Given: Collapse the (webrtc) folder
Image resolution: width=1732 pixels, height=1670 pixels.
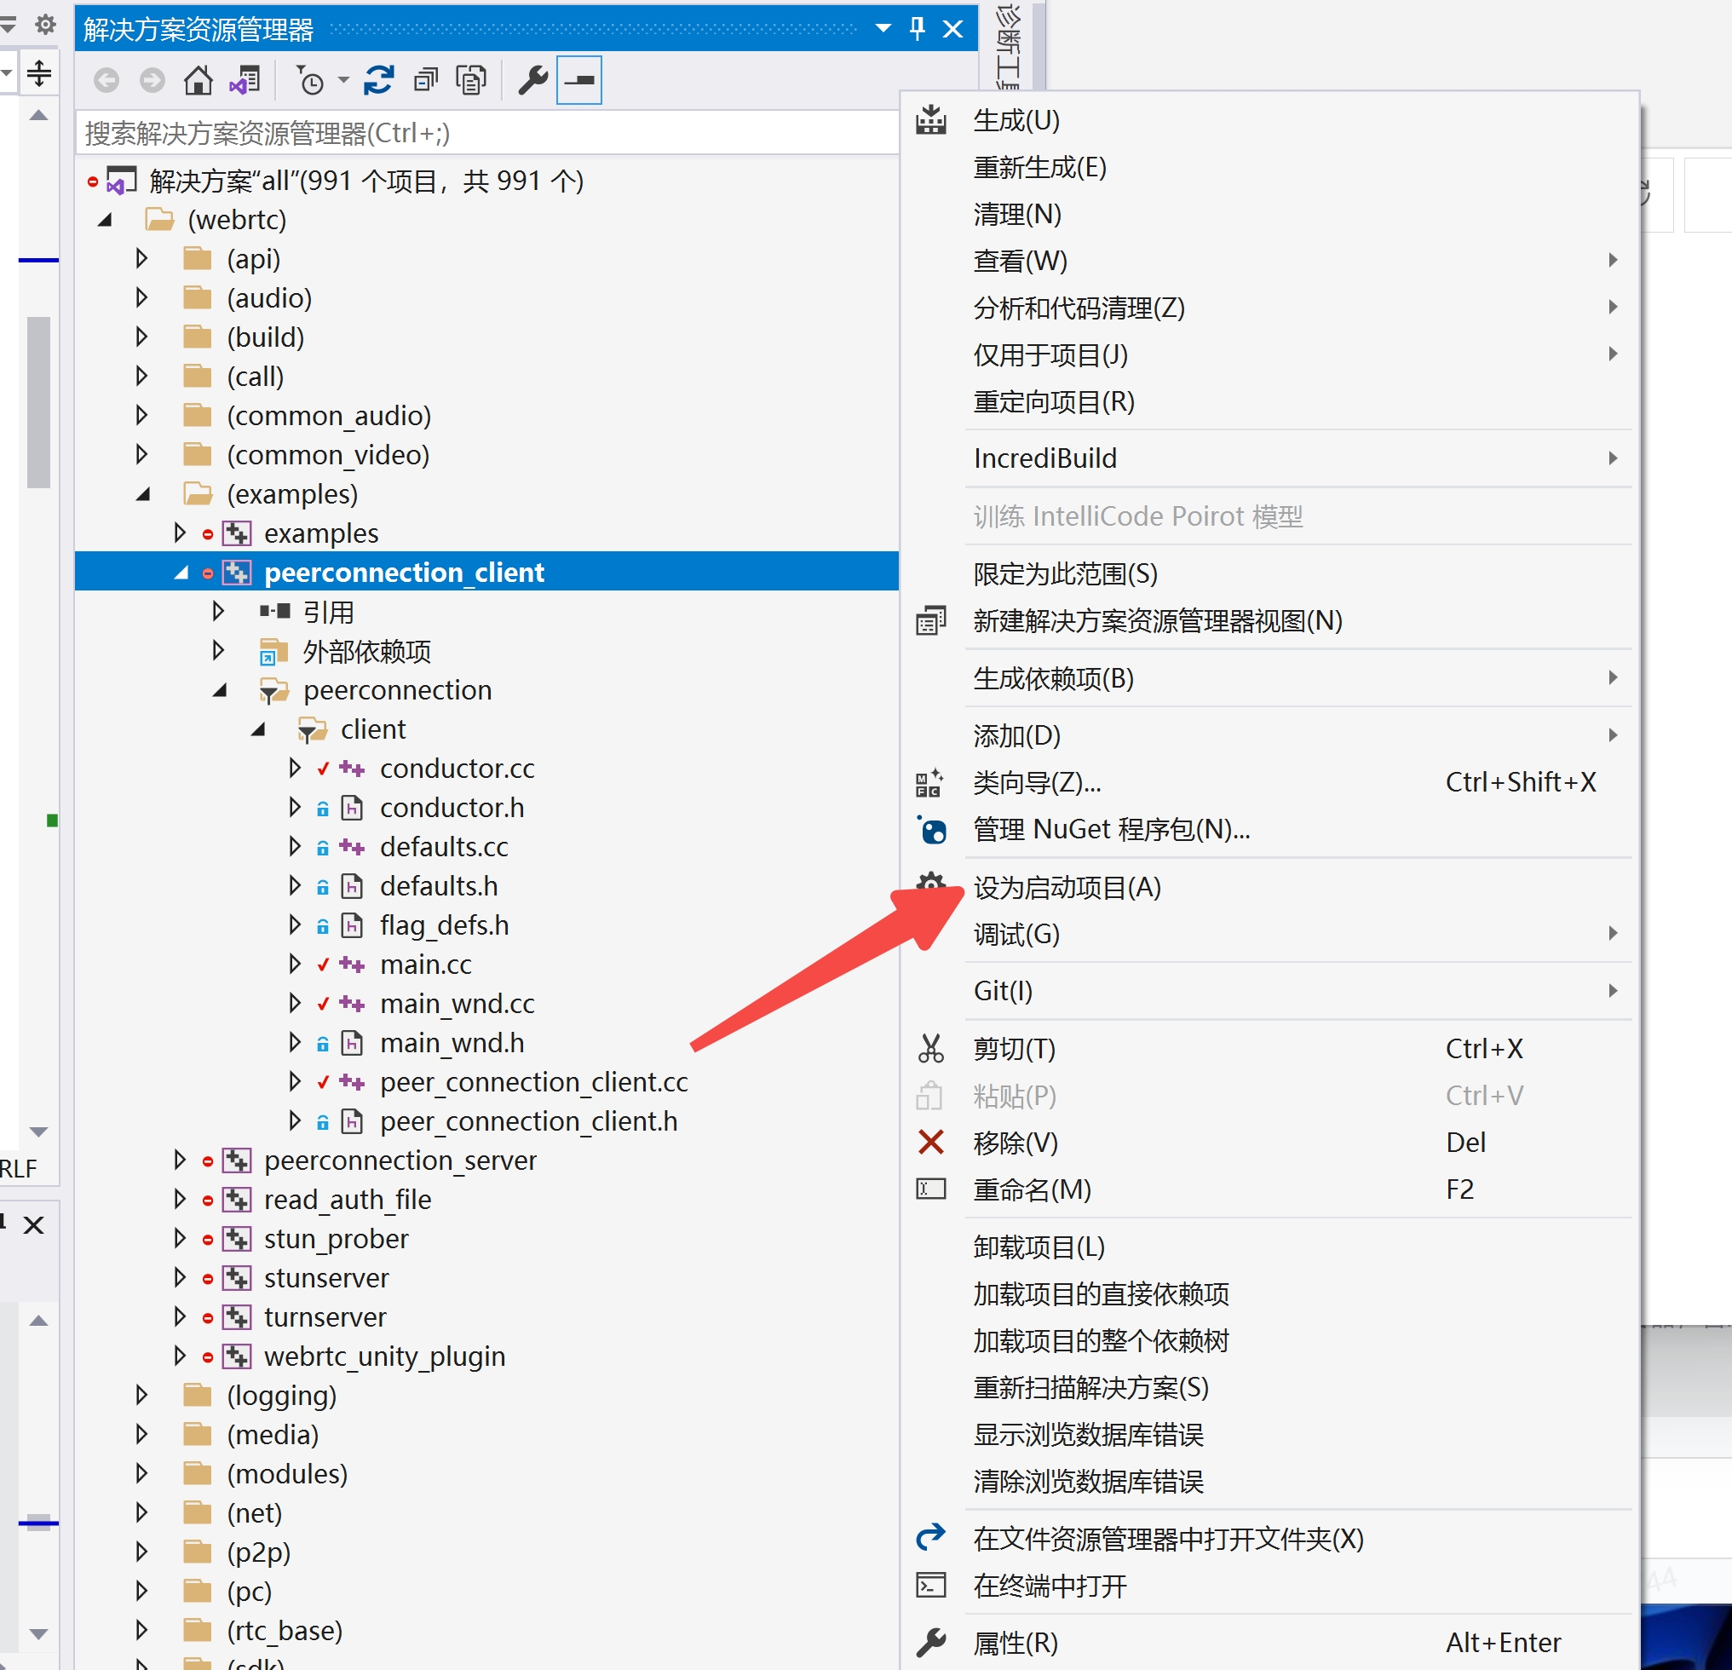Looking at the screenshot, I should click(x=105, y=220).
